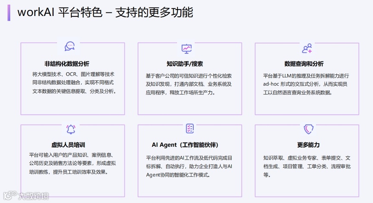Click the presentation chart icon above 知识助手/搜索
The width and height of the screenshot is (373, 203).
coord(186,49)
